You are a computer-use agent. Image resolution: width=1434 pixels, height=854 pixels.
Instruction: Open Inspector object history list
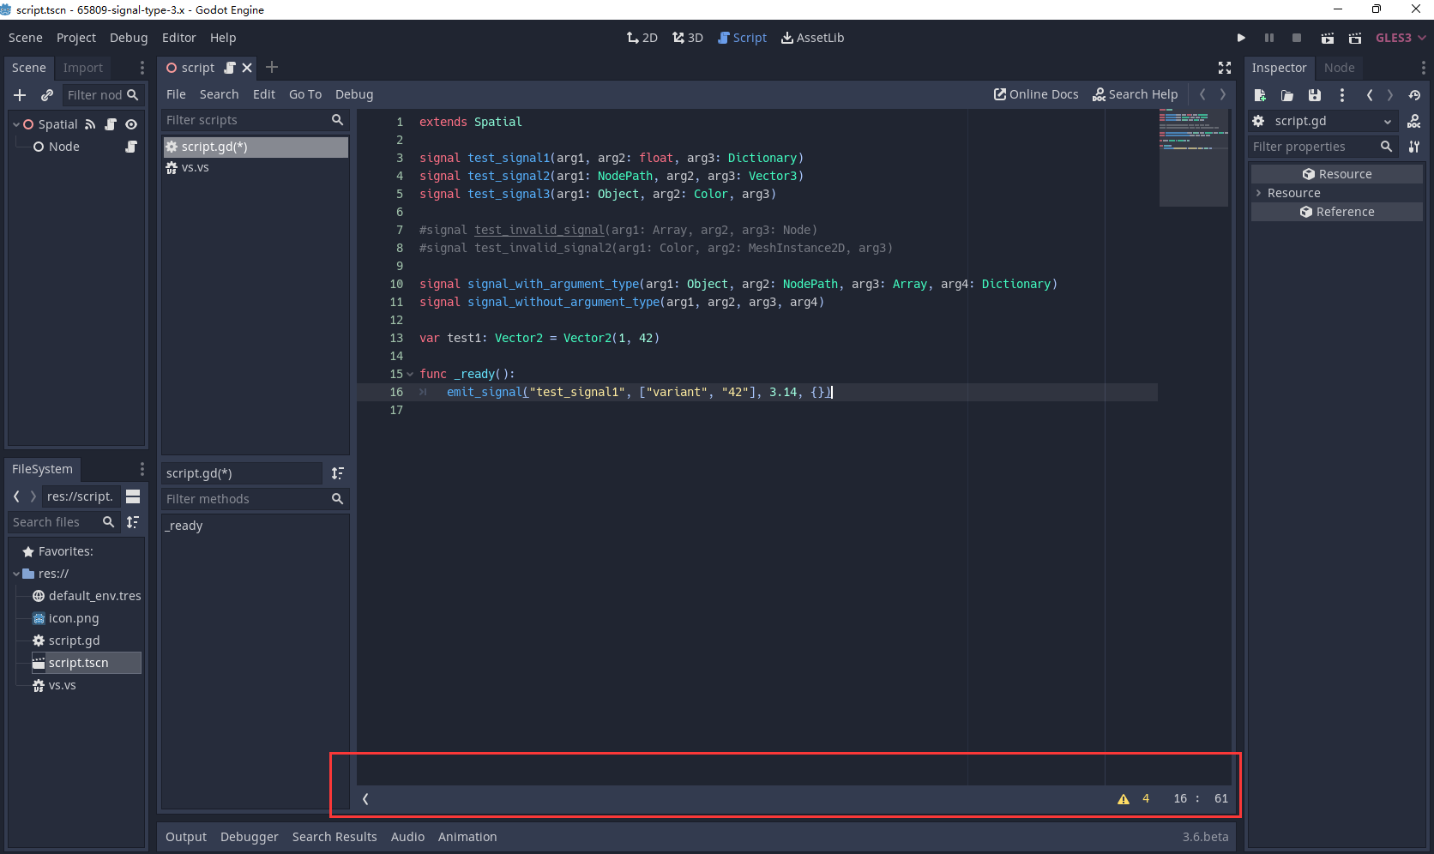tap(1414, 95)
